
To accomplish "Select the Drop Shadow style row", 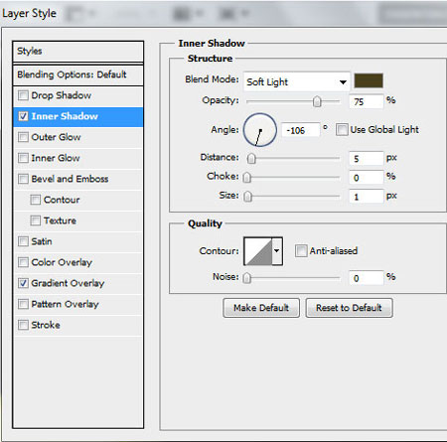I will click(x=78, y=95).
